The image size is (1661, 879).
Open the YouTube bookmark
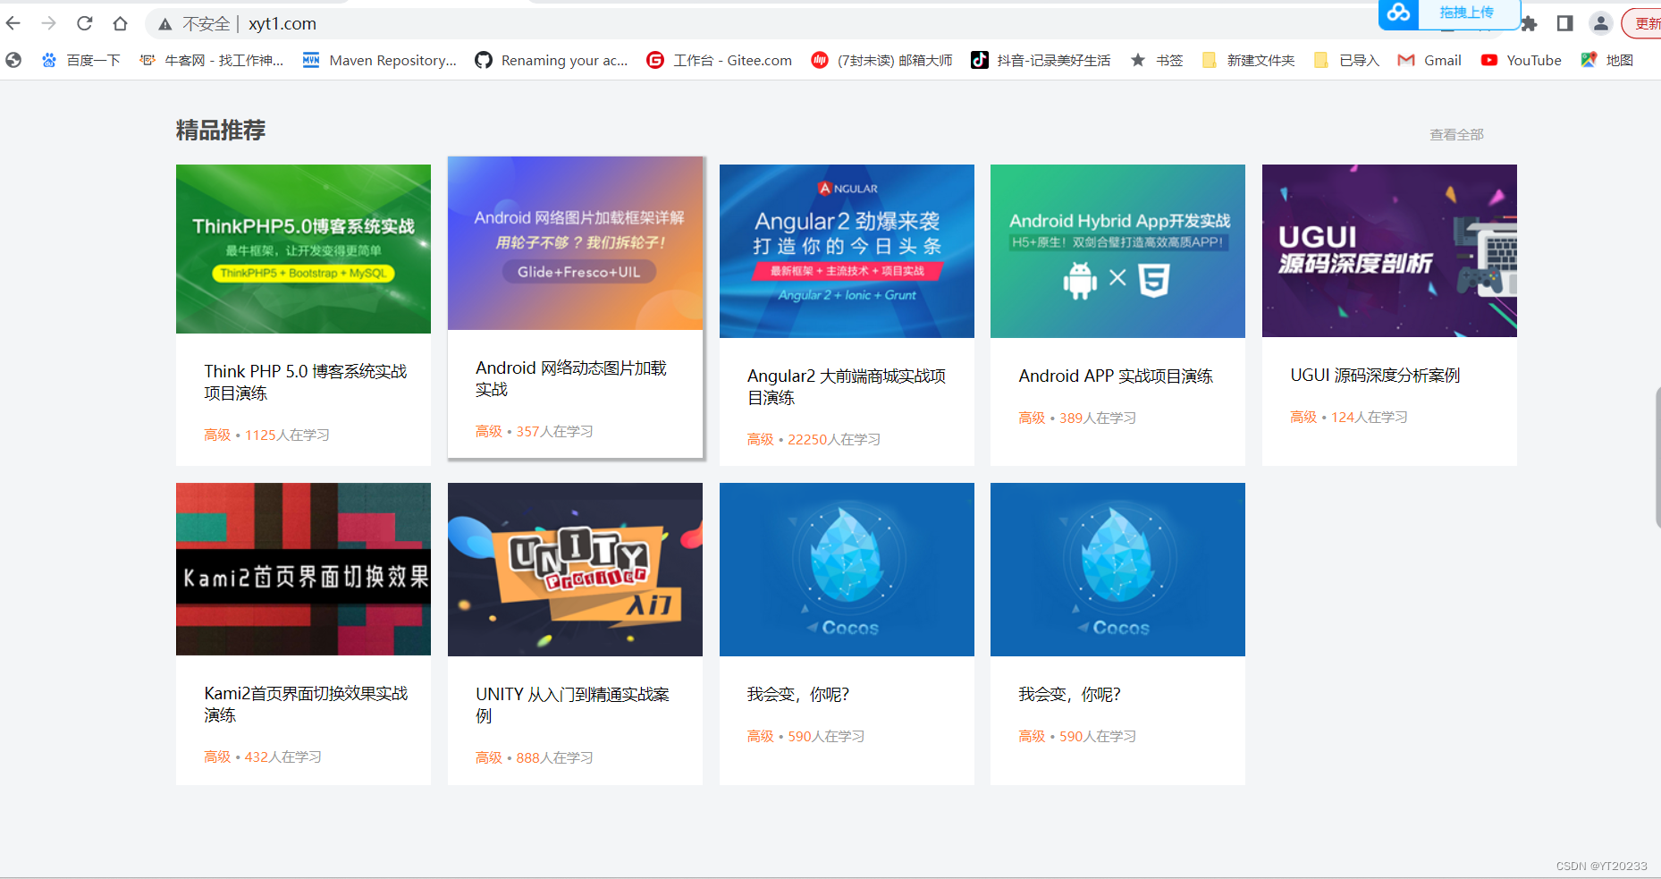click(1521, 60)
